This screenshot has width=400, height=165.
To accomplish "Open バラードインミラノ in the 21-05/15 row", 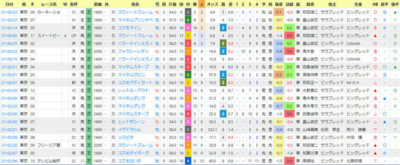I will coord(136,59).
